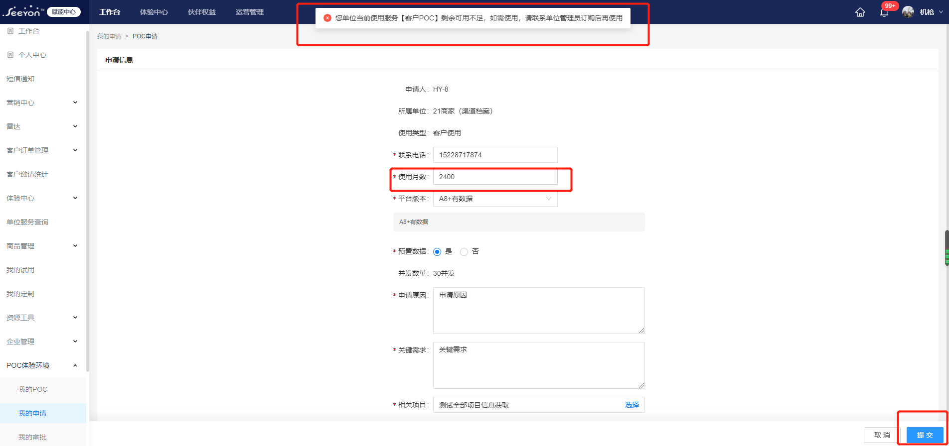Expand the 商品管理 sidebar menu

75,246
